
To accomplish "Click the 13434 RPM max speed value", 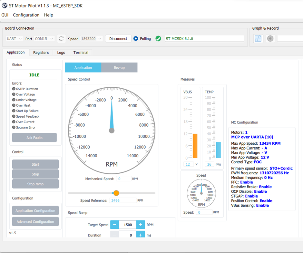I will (x=270, y=143).
